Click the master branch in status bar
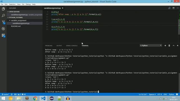The image size is (180, 101). 5,94
